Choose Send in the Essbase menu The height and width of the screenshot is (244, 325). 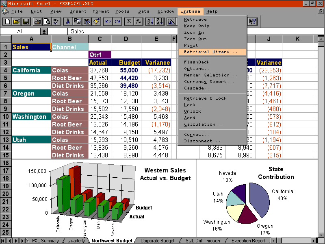[x=212, y=118]
